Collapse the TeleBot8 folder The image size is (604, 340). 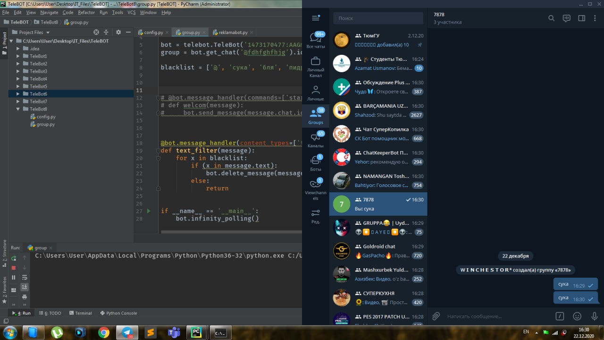18,109
